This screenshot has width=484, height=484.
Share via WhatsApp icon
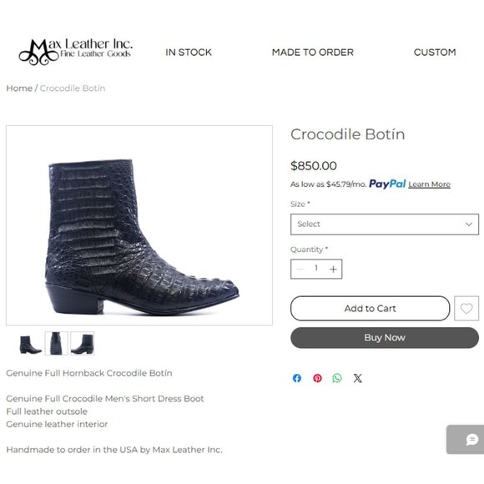point(337,378)
